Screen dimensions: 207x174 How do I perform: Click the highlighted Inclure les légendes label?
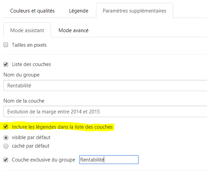coord(62,127)
